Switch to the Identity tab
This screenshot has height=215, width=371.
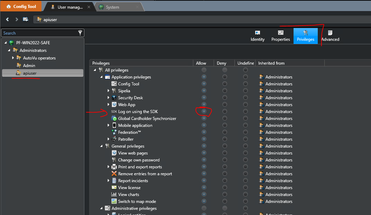point(258,36)
